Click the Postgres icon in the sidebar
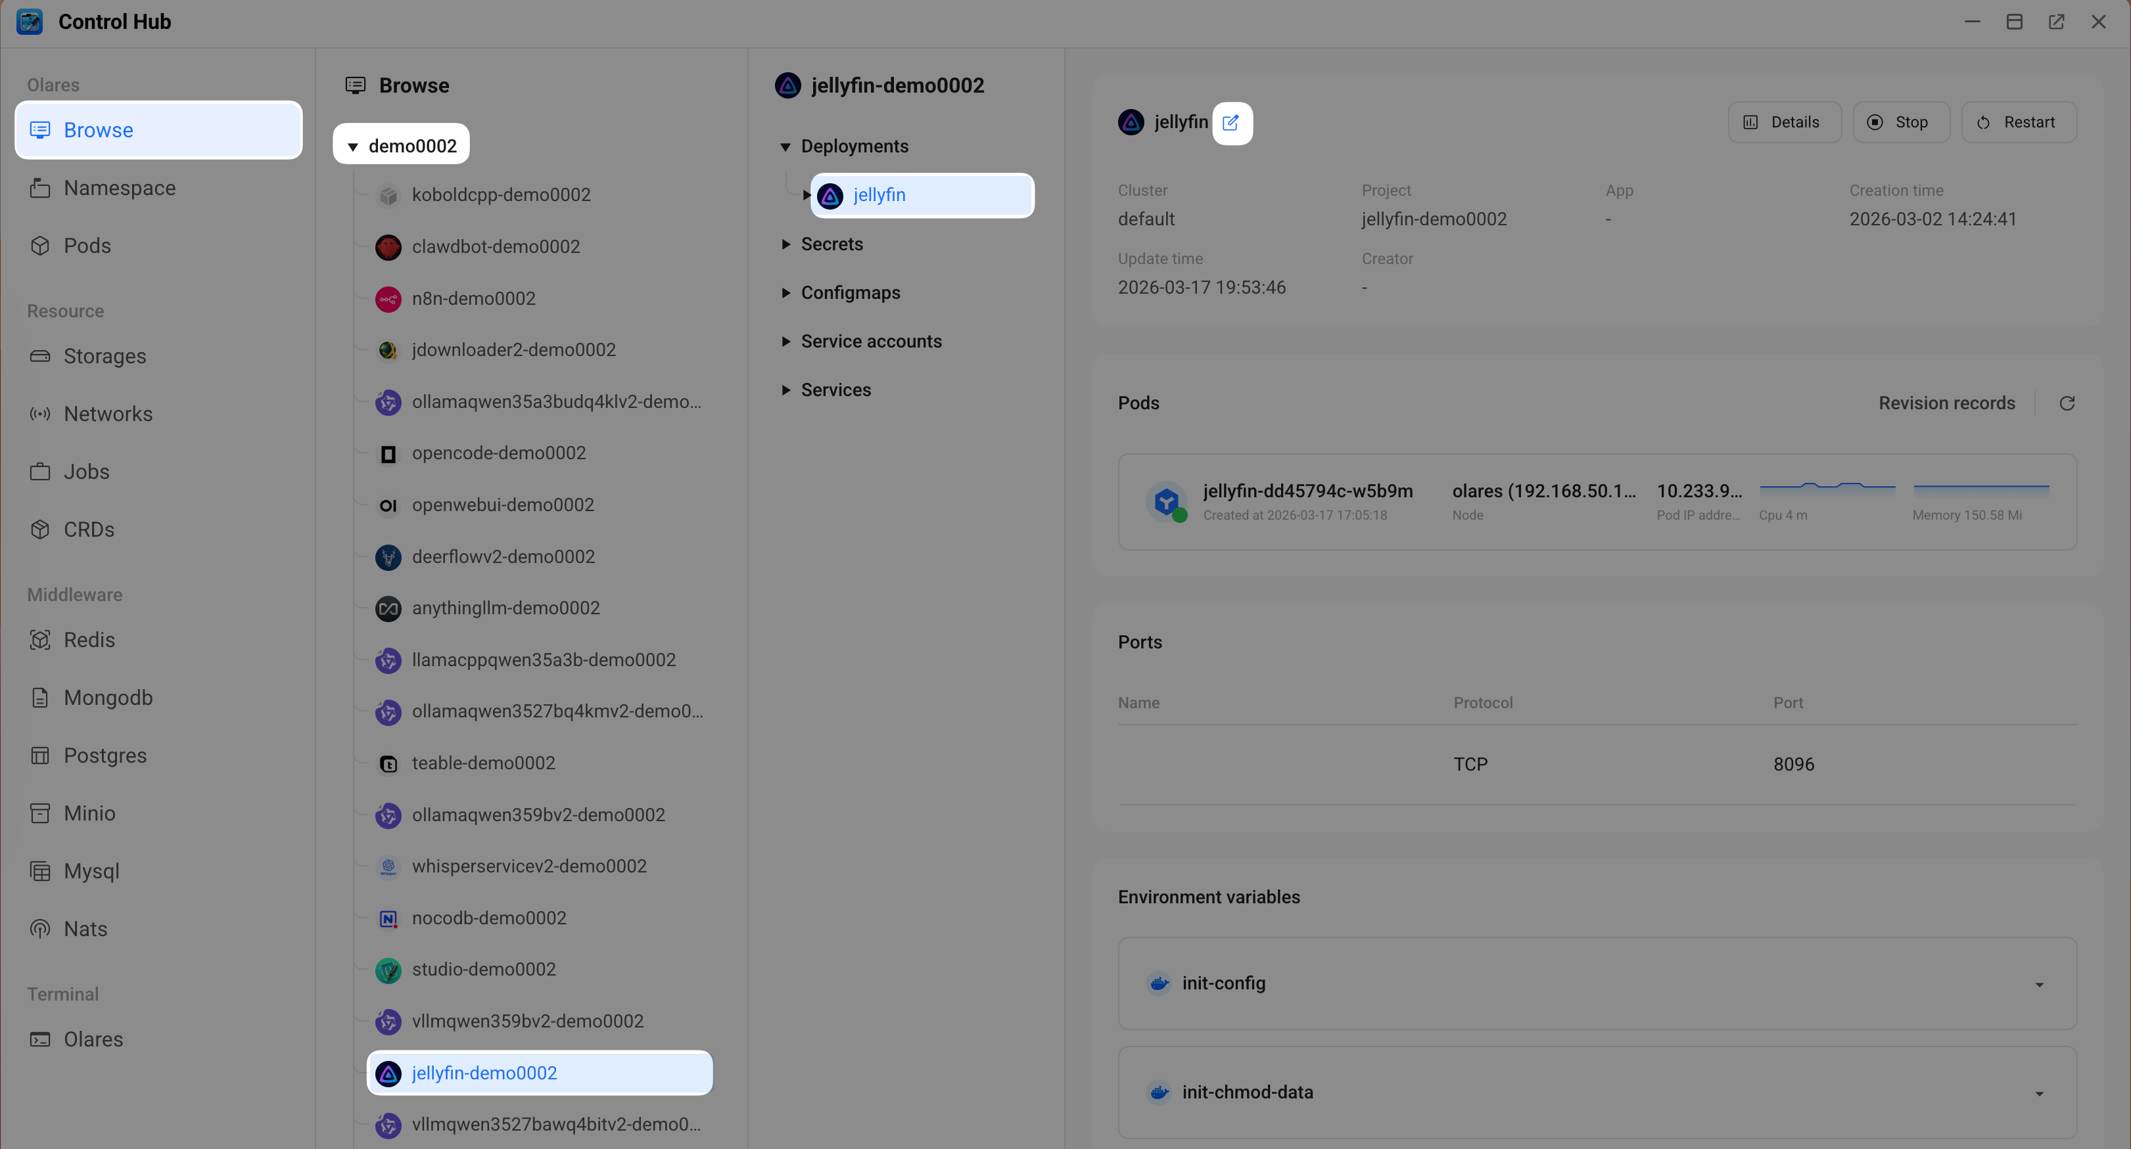2131x1149 pixels. pos(41,755)
